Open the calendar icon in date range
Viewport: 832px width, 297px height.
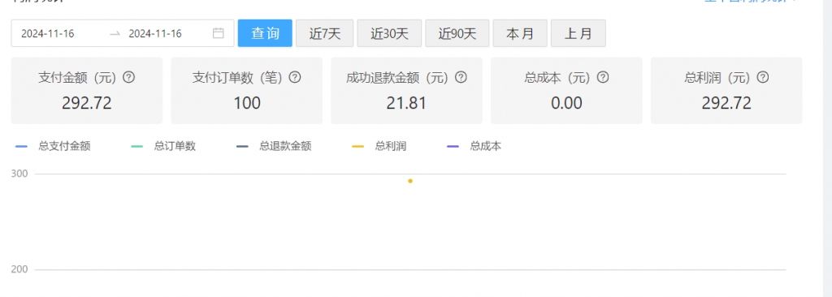(218, 33)
